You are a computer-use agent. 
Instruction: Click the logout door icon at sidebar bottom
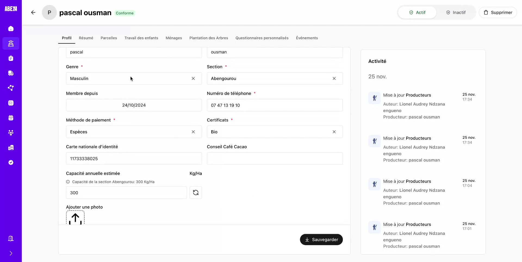pyautogui.click(x=11, y=238)
